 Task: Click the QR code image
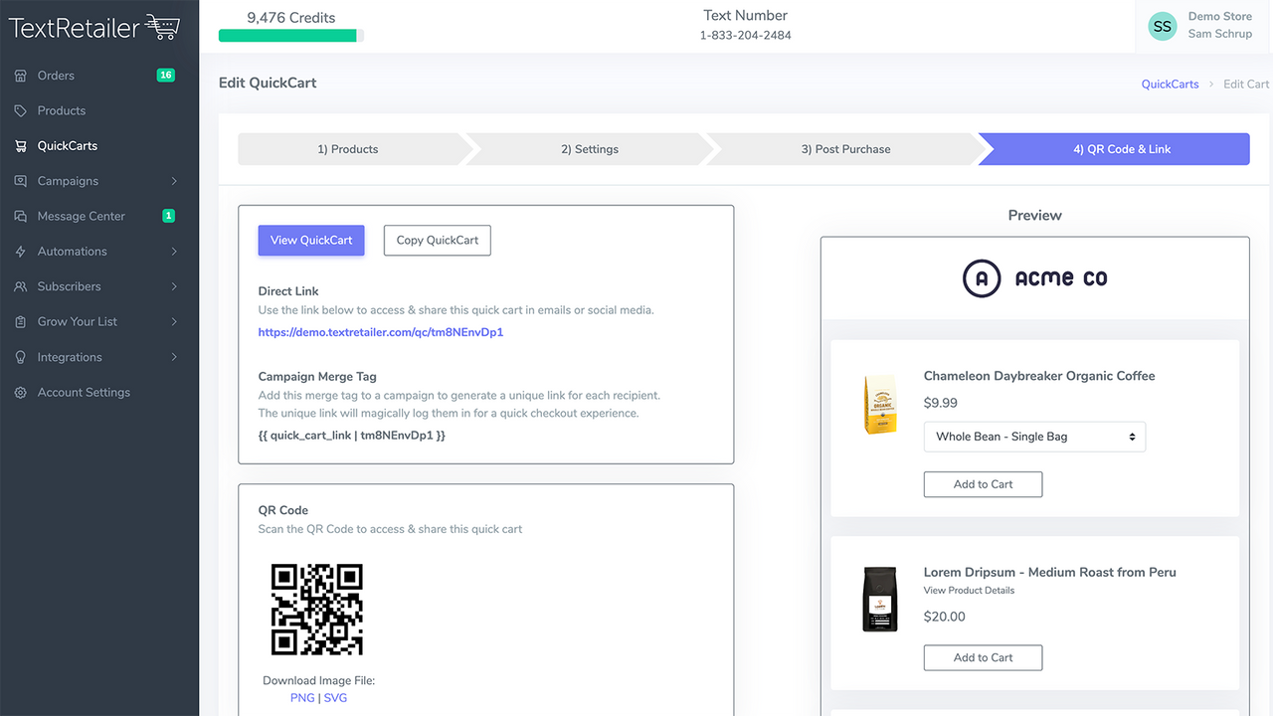(317, 610)
